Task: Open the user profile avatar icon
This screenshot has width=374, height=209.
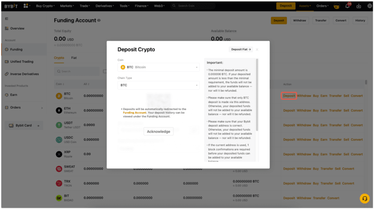Action: coord(336,6)
